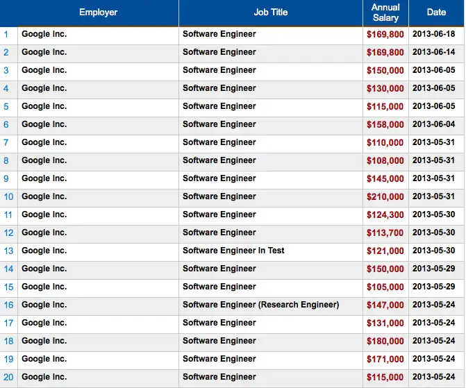
Task: Select the $158,000 salary cell
Action: pos(385,124)
